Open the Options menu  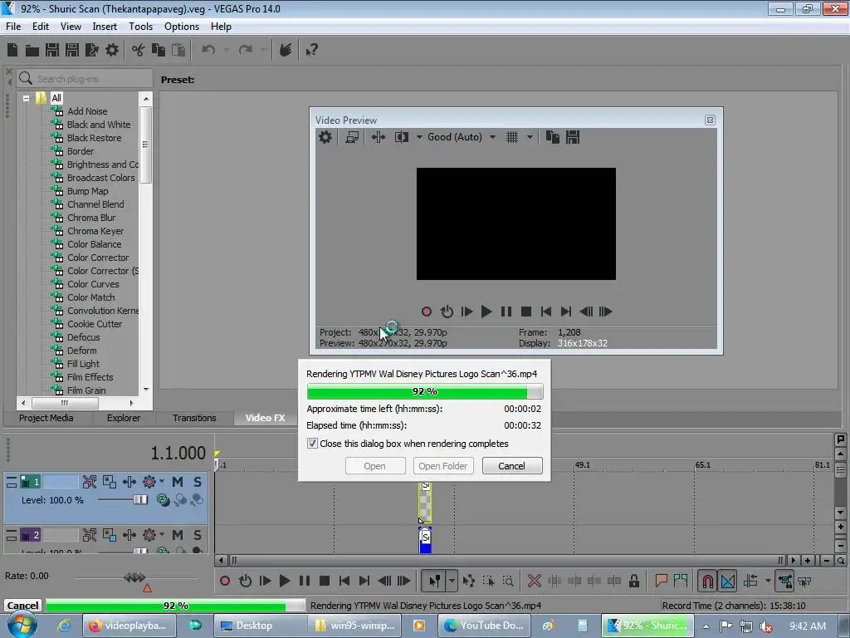tap(182, 27)
